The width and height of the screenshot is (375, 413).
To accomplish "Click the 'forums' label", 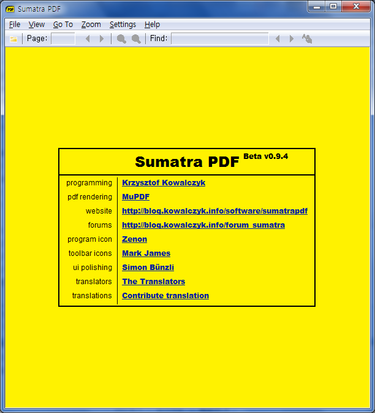I will [100, 225].
